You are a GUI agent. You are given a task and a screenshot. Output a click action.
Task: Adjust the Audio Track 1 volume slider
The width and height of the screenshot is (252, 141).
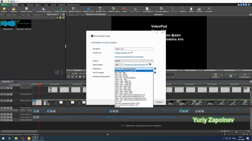(x=10, y=110)
